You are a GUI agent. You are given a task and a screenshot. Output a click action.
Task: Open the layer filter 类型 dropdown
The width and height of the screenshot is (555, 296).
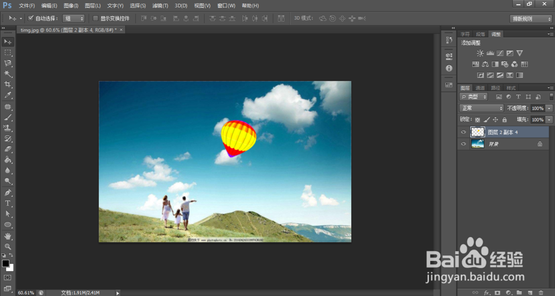(x=473, y=96)
